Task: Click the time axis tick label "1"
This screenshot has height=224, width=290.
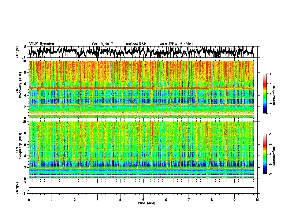Action: 52,200
